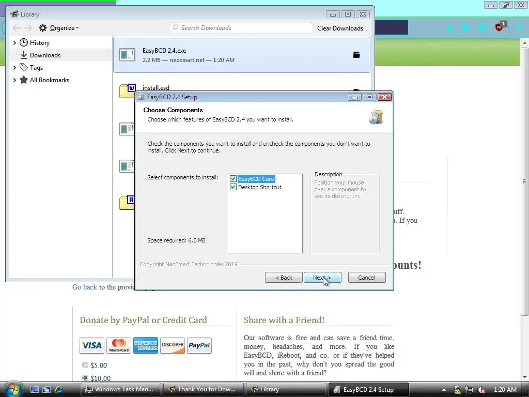The image size is (529, 397).
Task: Click the Downloads arrow icon in sidebar
Action: click(24, 55)
